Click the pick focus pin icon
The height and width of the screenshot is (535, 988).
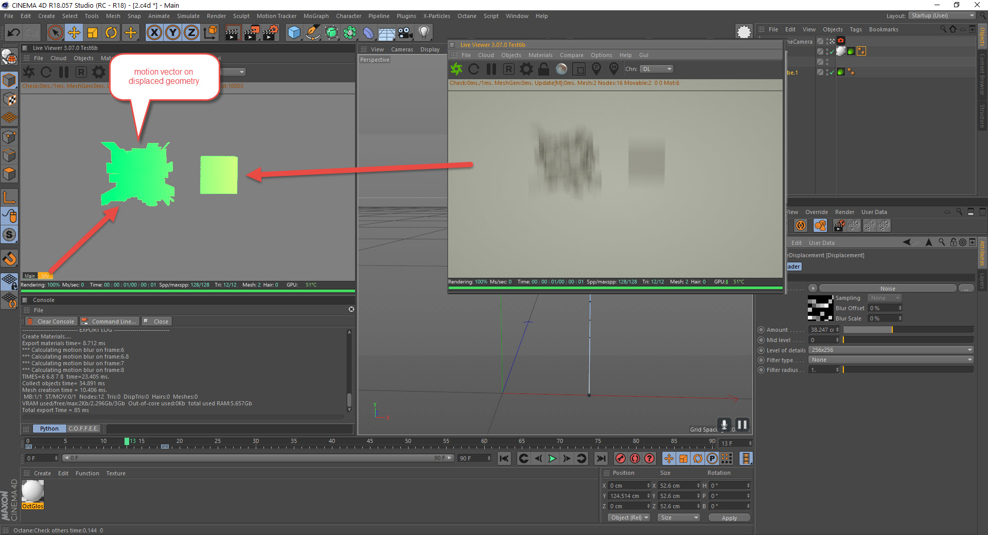click(596, 68)
